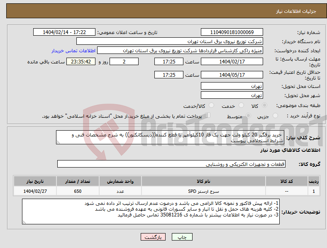Click the شرح کلی نیاز label
The height and width of the screenshot is (248, 327).
coord(303,138)
